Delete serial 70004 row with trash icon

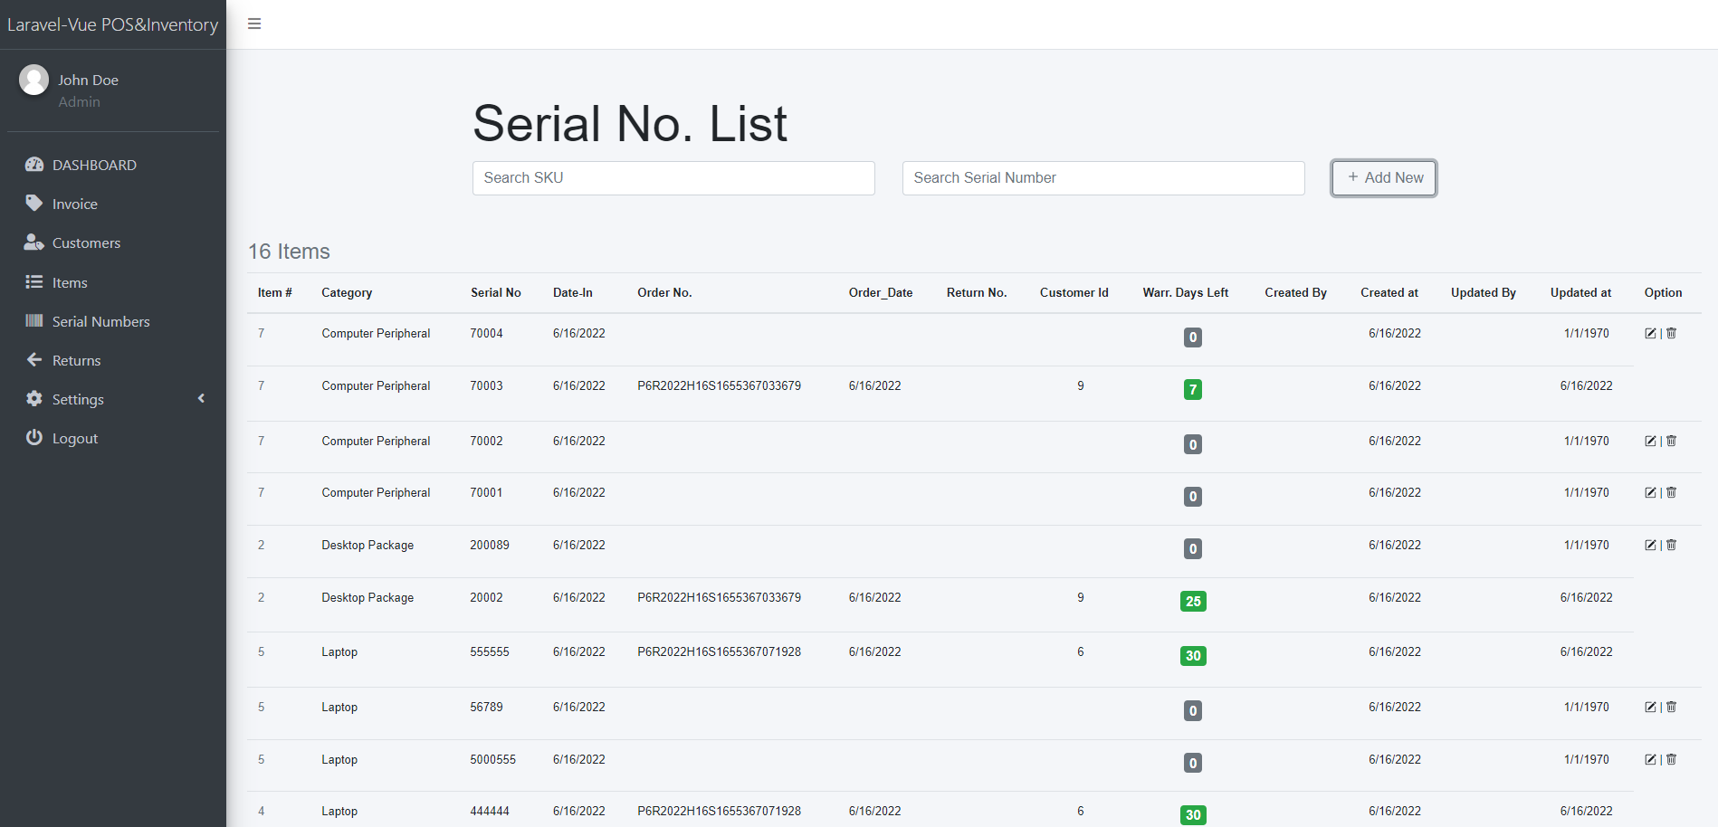(1671, 334)
